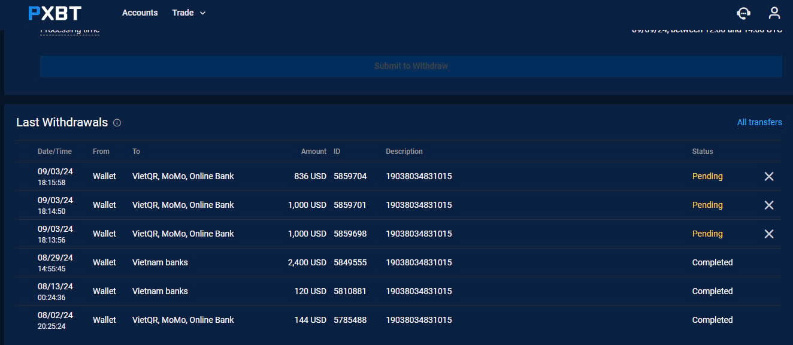Select withdrawal ID 5859701
Viewport: 793px width, 345px height.
tap(350, 205)
